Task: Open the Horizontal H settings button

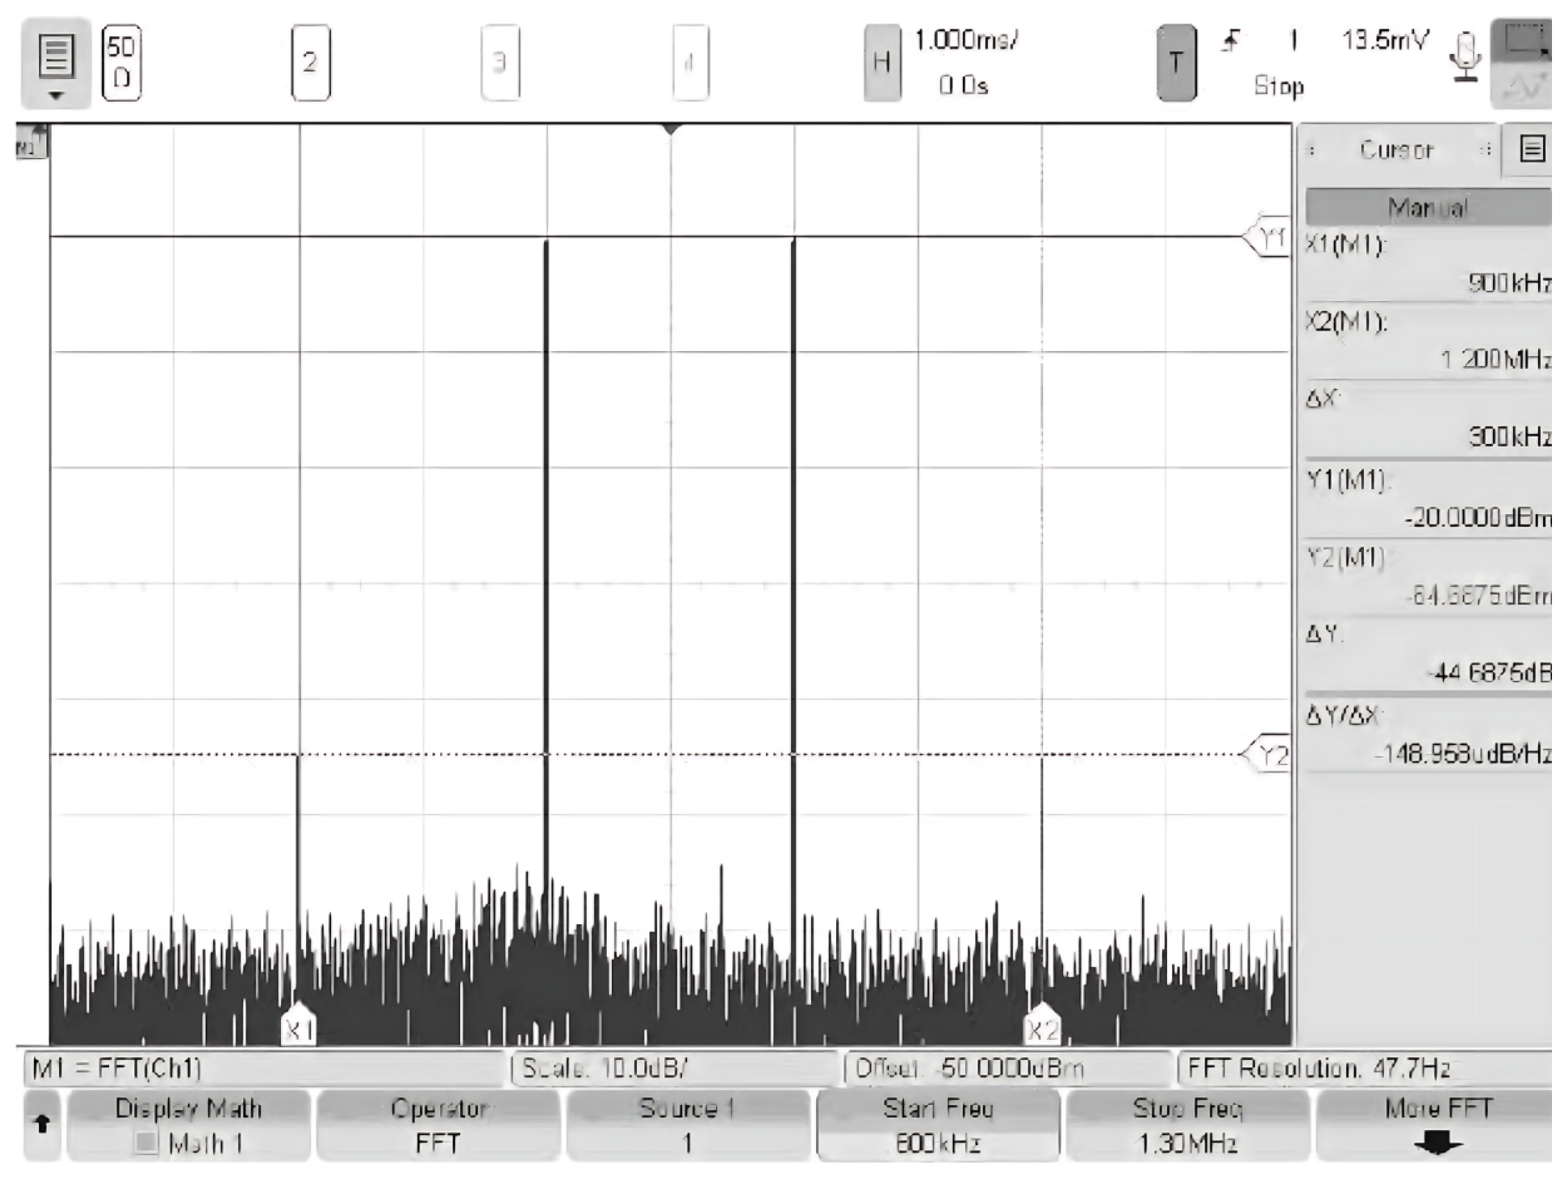Action: (x=882, y=63)
